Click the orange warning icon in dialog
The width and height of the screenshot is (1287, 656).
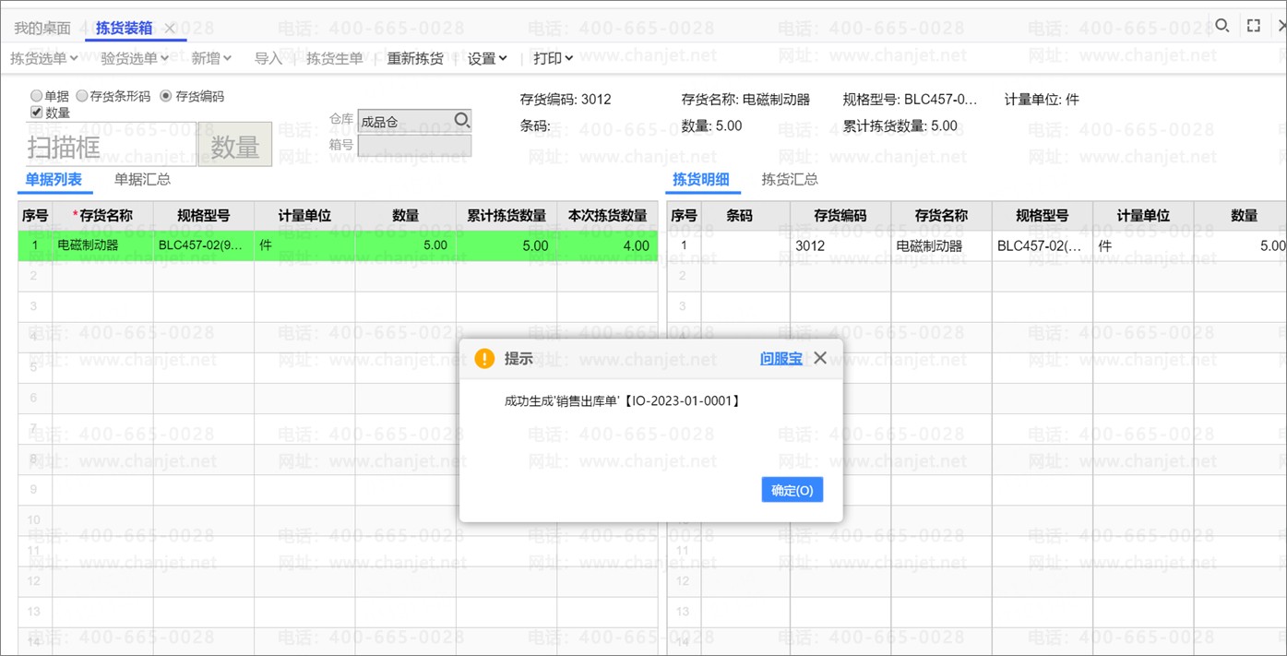484,359
